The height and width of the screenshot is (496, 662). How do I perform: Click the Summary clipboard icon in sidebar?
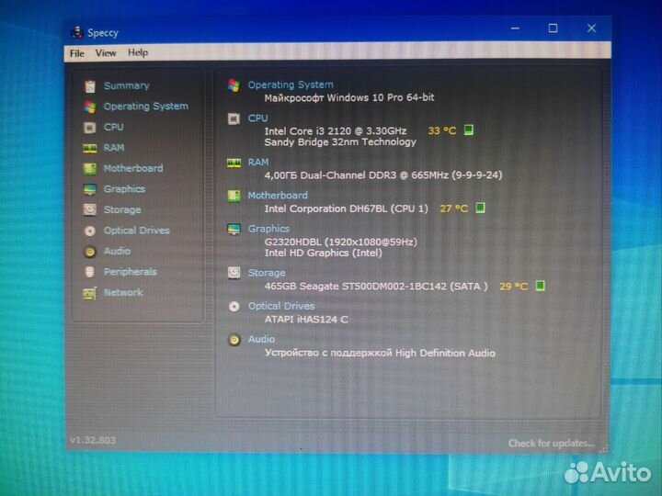(90, 86)
